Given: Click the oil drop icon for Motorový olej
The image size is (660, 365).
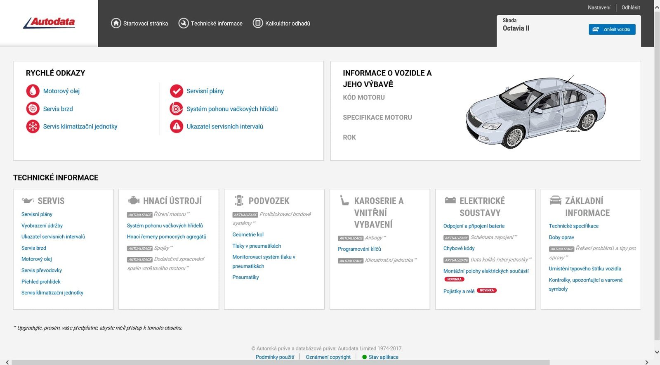Looking at the screenshot, I should click(33, 91).
